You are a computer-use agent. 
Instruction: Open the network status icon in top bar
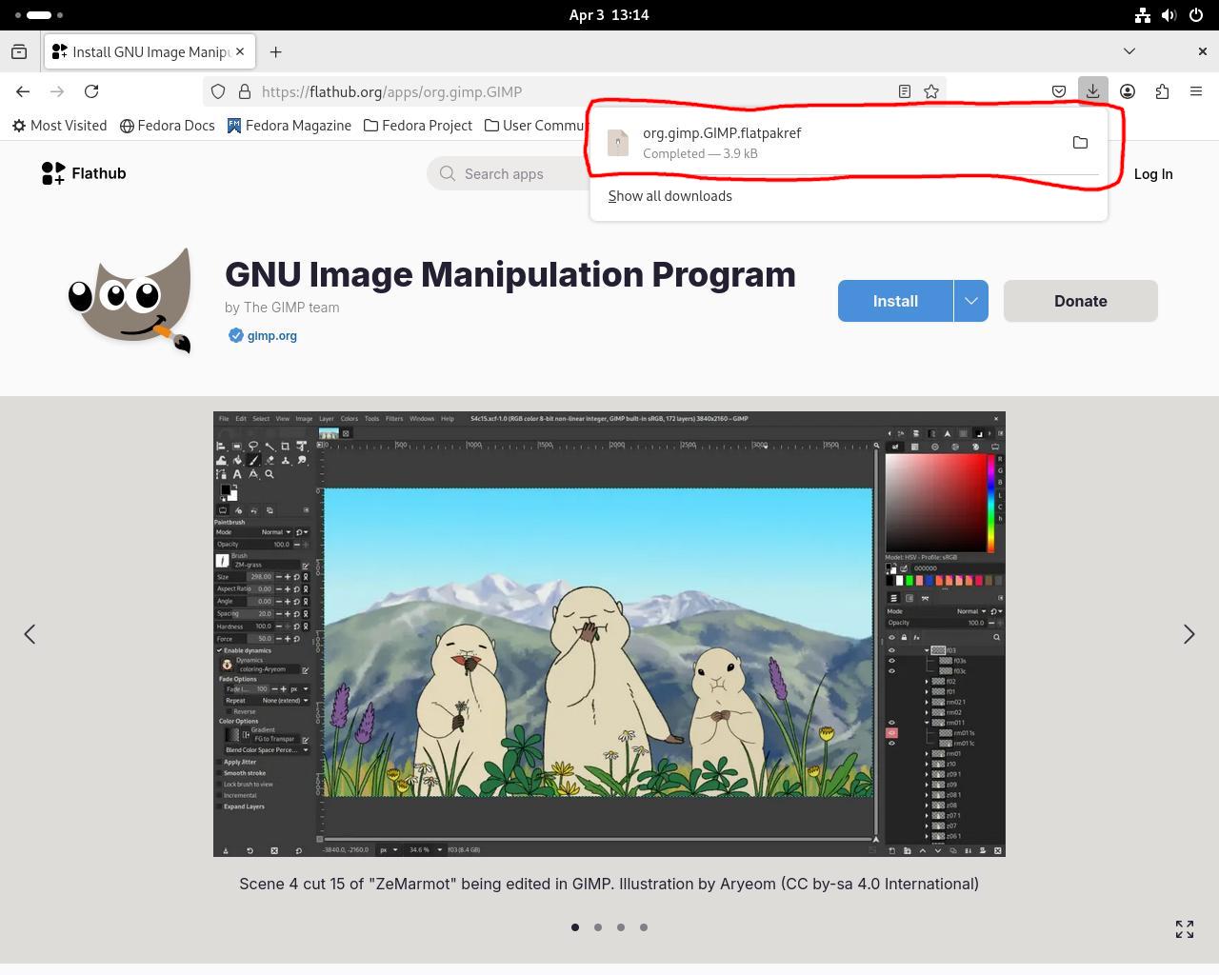[1142, 15]
